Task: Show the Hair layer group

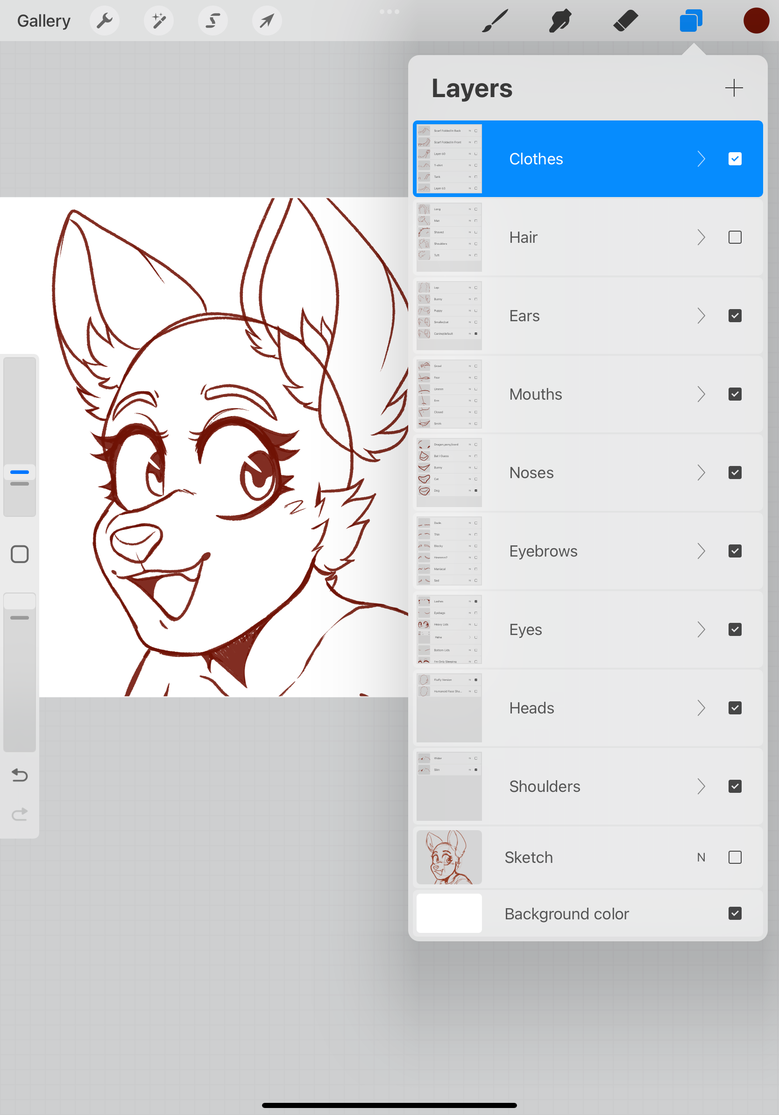Action: [735, 237]
